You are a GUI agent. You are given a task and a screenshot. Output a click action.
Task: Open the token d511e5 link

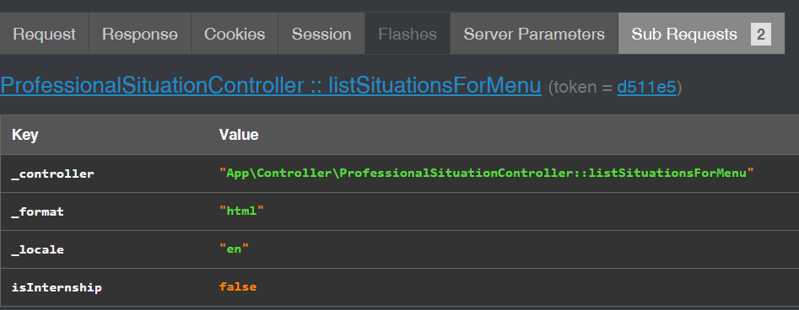[646, 88]
